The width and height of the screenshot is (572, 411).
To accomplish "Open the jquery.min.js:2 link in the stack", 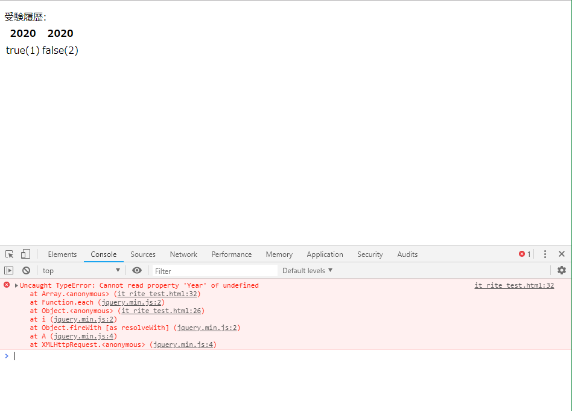I will click(x=132, y=302).
